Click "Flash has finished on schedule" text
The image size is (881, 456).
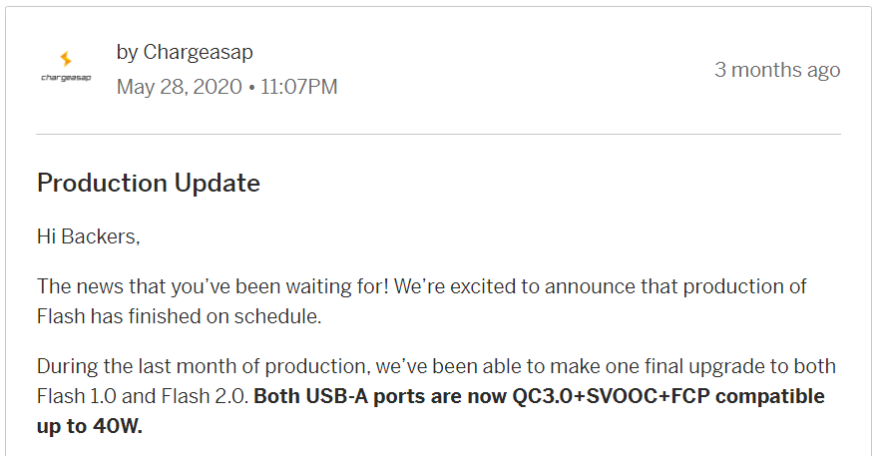click(x=179, y=316)
